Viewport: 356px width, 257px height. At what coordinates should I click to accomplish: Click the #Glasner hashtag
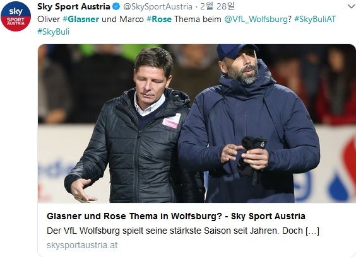(81, 19)
